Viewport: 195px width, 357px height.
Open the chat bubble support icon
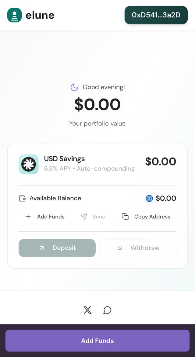click(107, 310)
